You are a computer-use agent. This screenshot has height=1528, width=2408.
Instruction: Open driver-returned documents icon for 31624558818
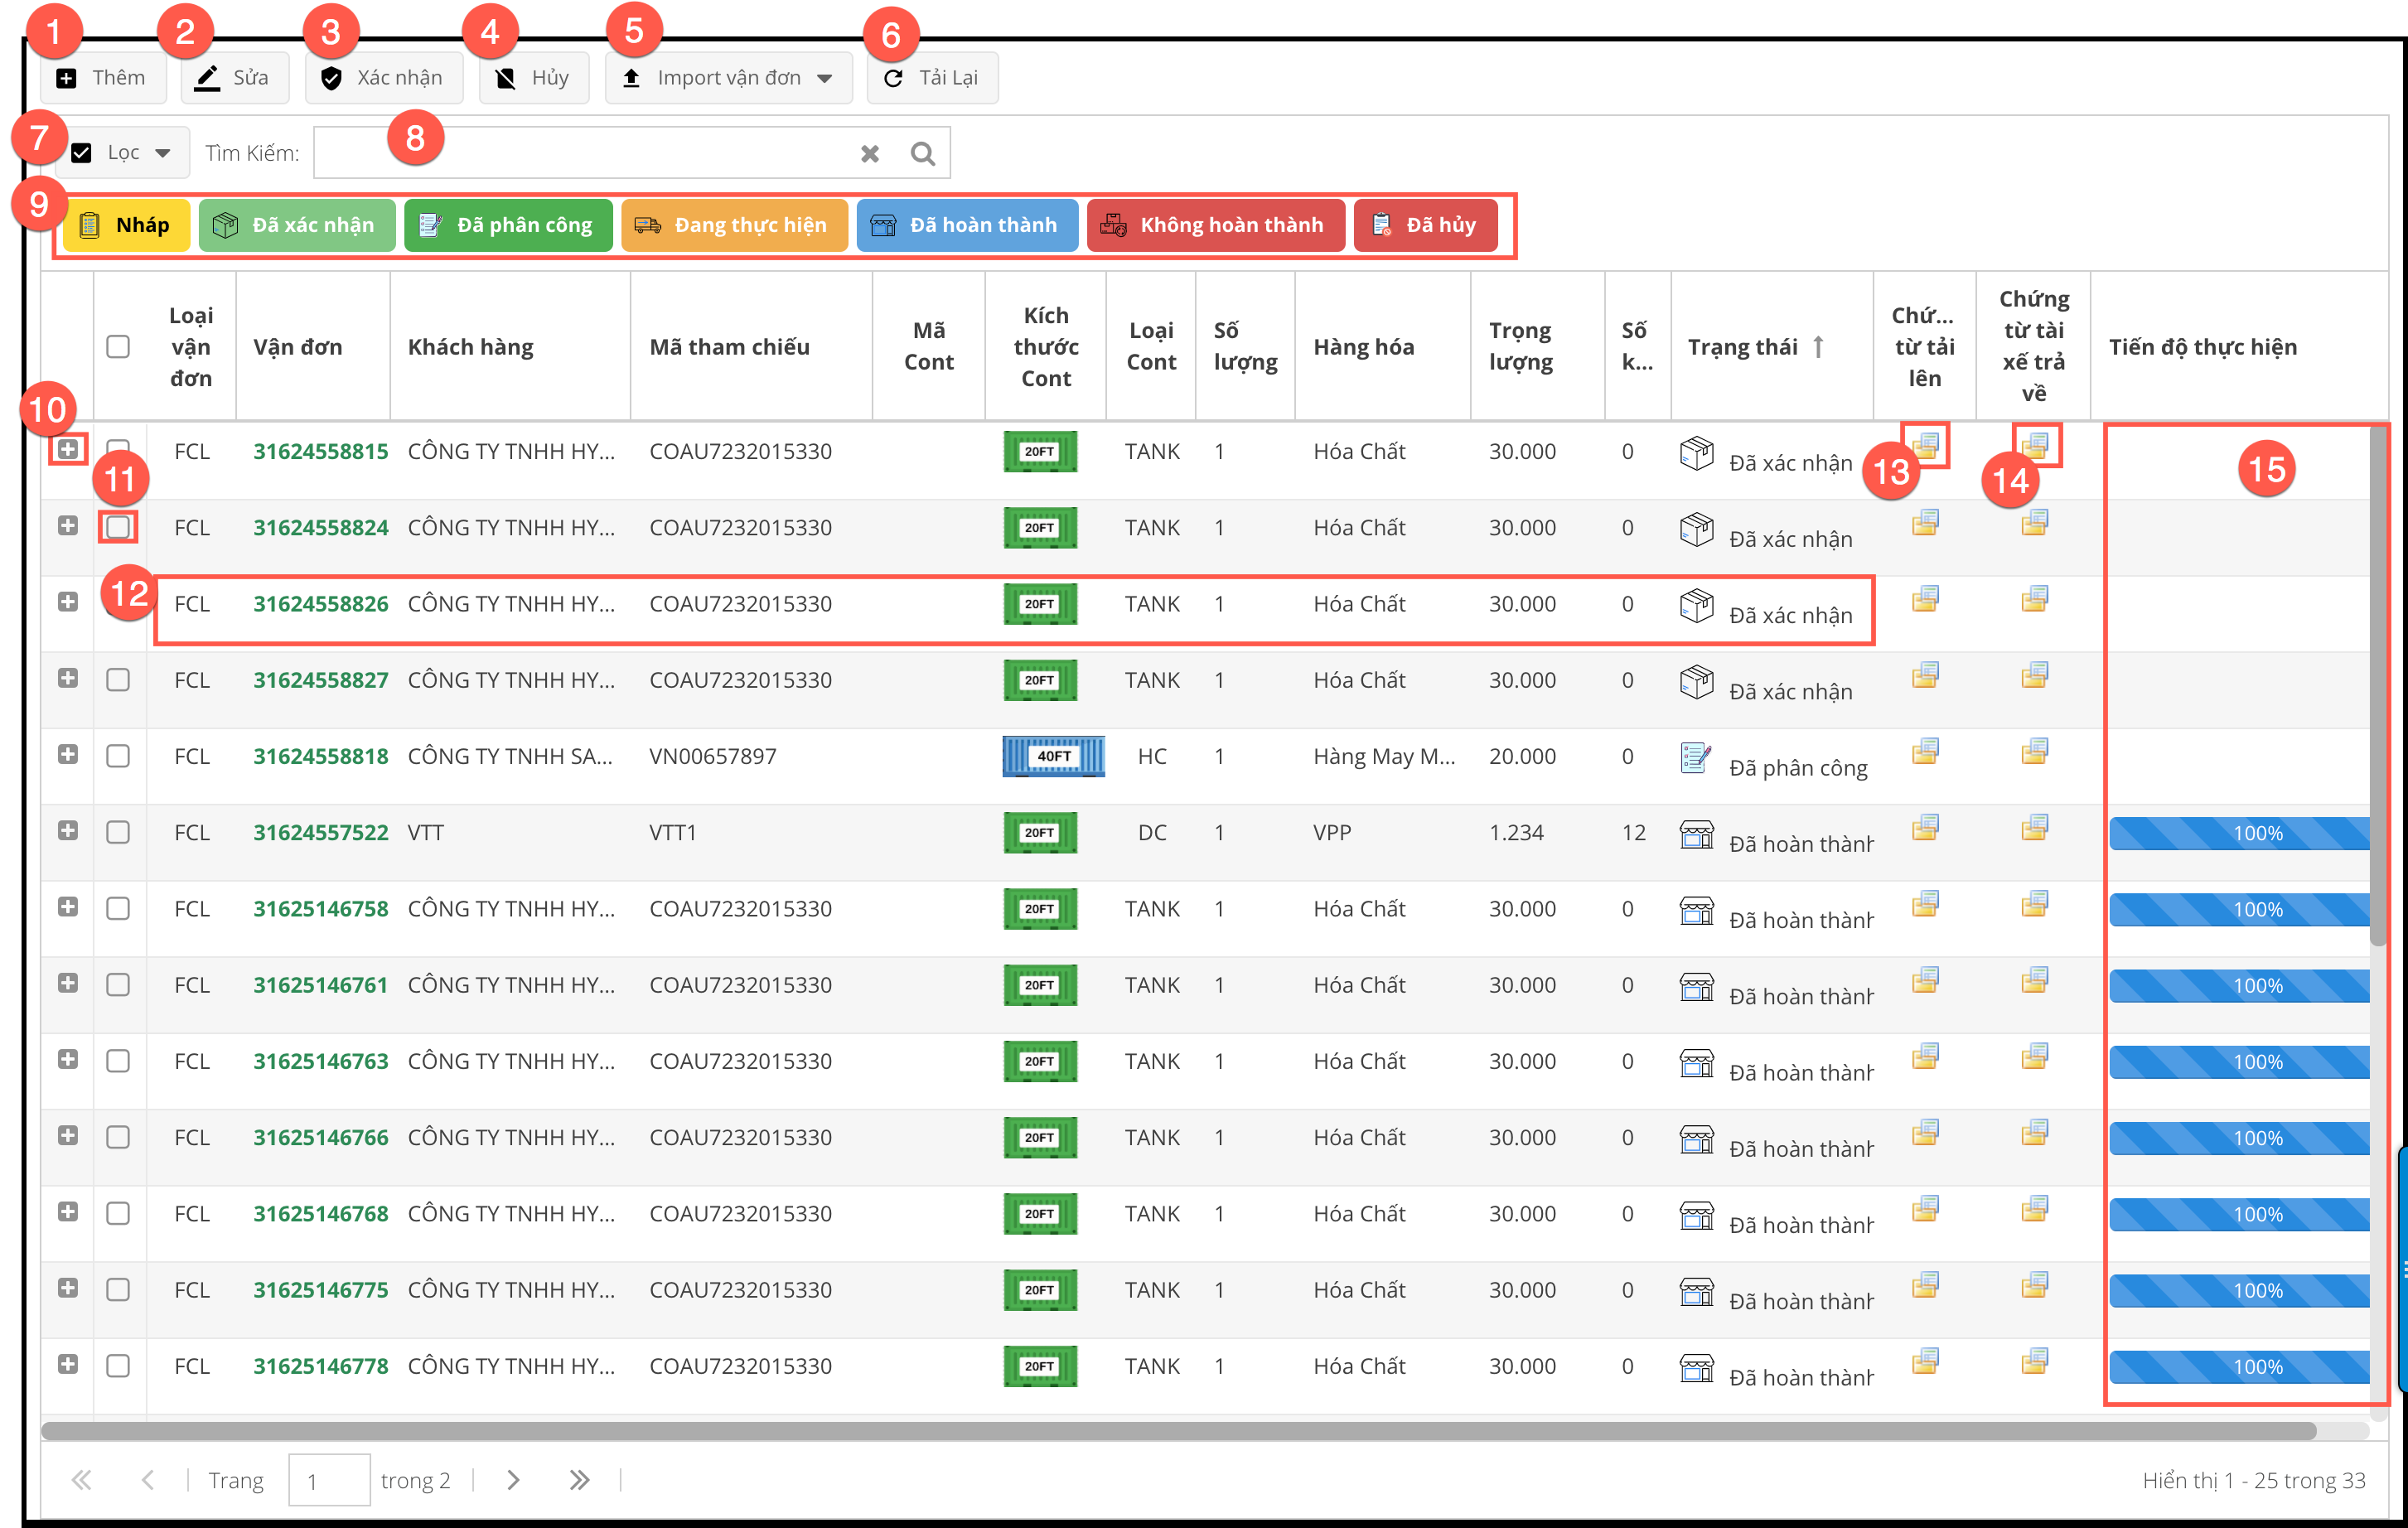(2034, 751)
